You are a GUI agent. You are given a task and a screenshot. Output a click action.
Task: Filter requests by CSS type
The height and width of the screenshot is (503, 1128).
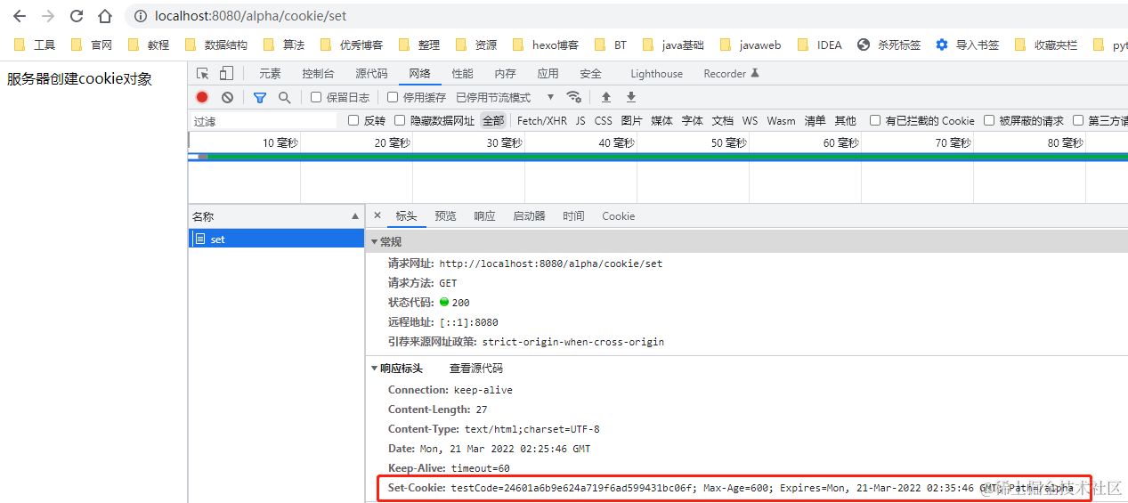click(x=603, y=120)
